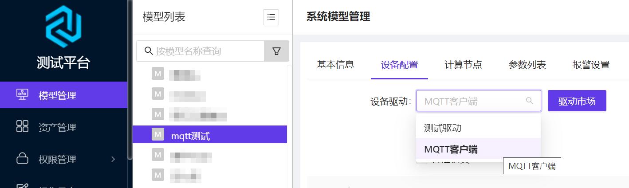Toggle the 模型列表 list view icon

[x=271, y=17]
